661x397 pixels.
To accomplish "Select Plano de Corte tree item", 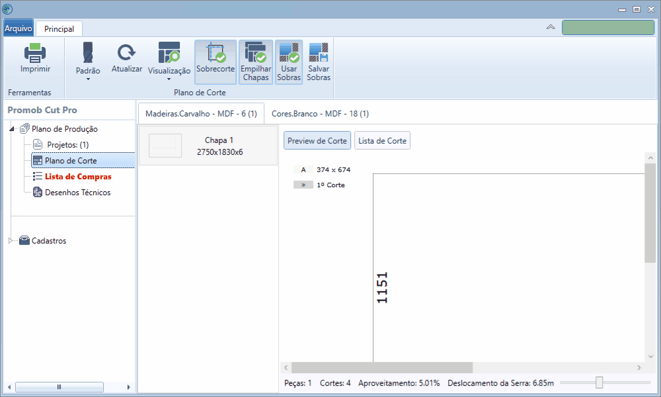I will 71,161.
